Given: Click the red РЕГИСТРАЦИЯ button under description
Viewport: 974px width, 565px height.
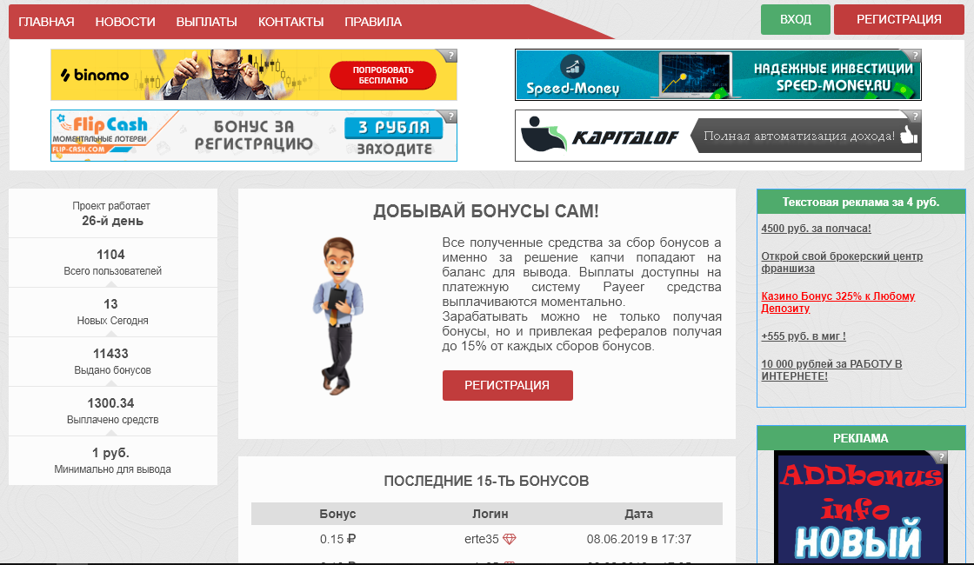Looking at the screenshot, I should pyautogui.click(x=508, y=386).
